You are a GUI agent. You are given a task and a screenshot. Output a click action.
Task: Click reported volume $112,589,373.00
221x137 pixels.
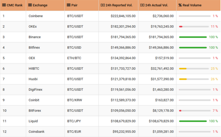(x=123, y=100)
